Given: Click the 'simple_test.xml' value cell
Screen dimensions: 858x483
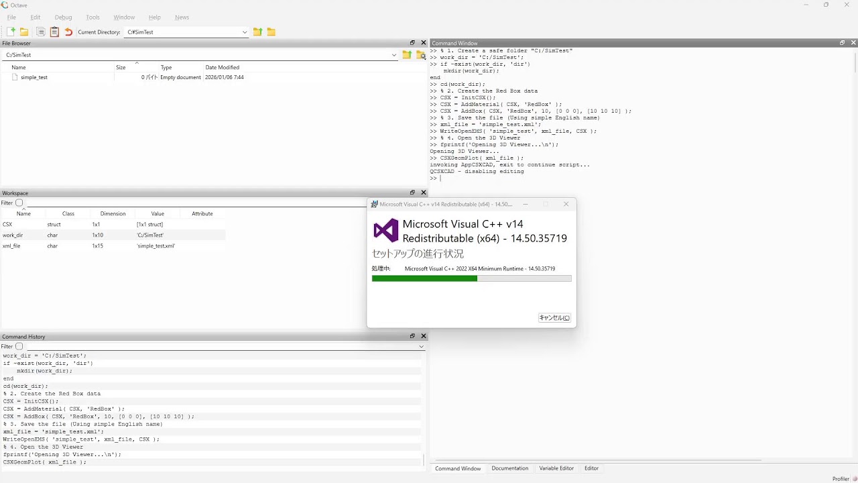Looking at the screenshot, I should click(x=156, y=246).
